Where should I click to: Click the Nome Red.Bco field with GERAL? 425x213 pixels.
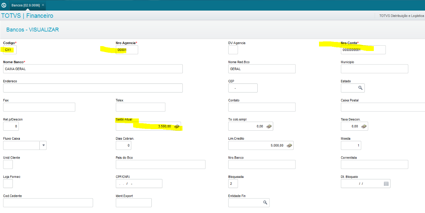pyautogui.click(x=262, y=69)
